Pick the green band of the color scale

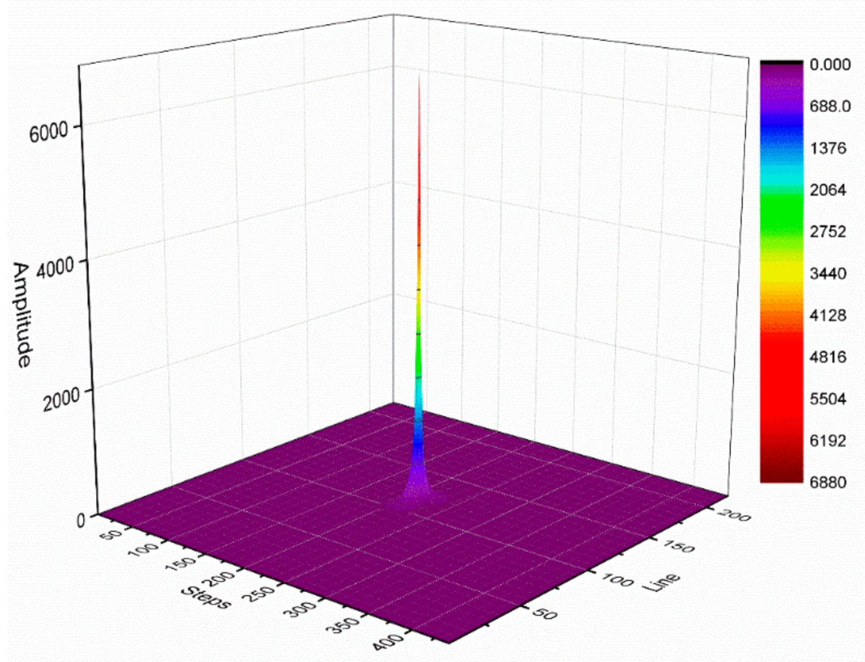click(782, 213)
